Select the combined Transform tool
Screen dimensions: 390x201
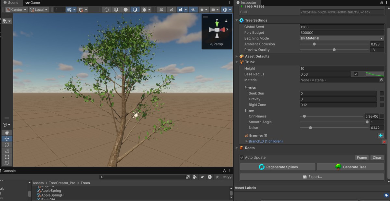7,163
